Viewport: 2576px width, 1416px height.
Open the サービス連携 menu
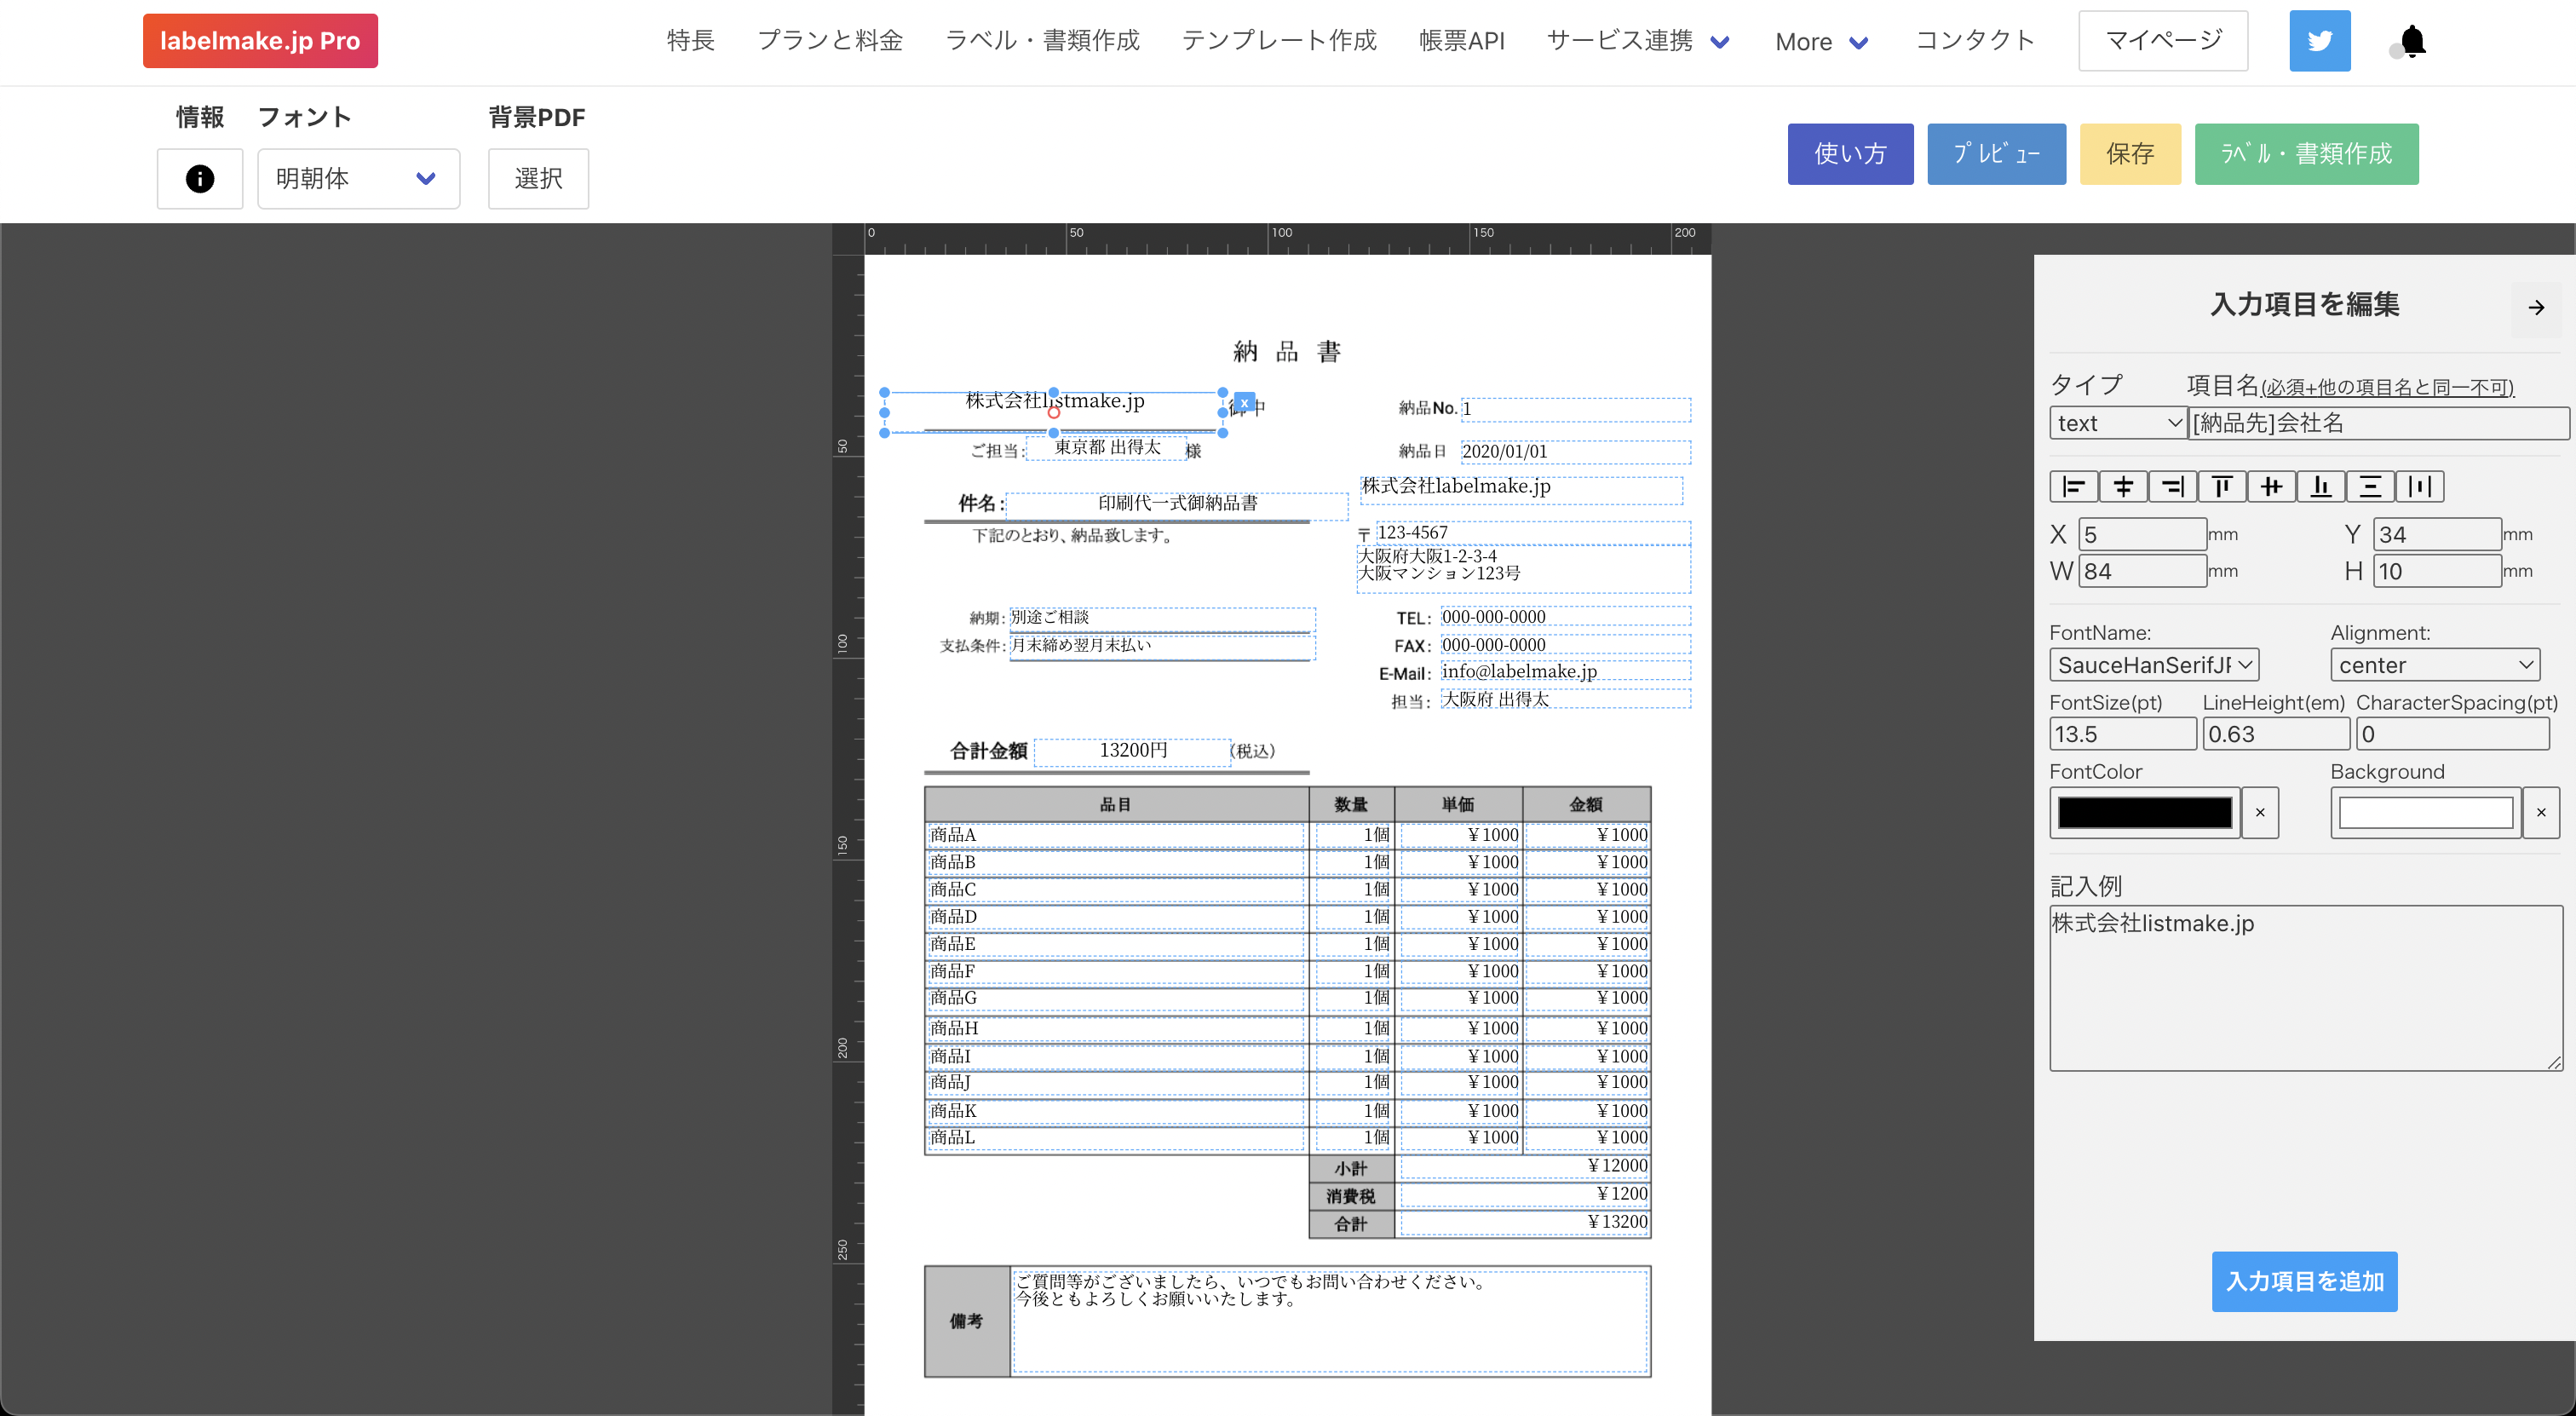(x=1637, y=41)
